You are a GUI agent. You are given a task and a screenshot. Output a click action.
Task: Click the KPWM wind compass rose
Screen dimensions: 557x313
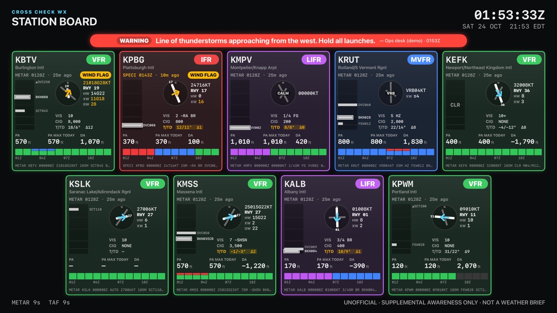click(444, 217)
